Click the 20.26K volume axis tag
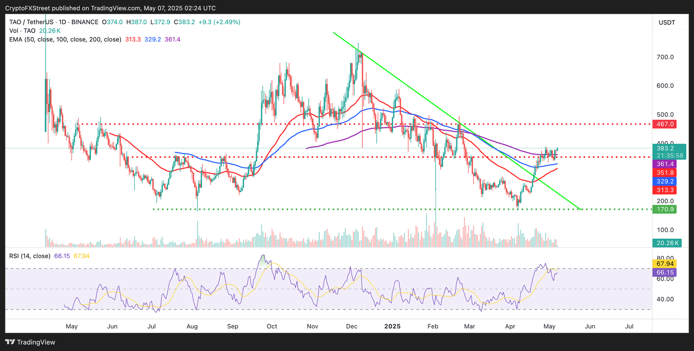Image resolution: width=694 pixels, height=351 pixels. [667, 243]
